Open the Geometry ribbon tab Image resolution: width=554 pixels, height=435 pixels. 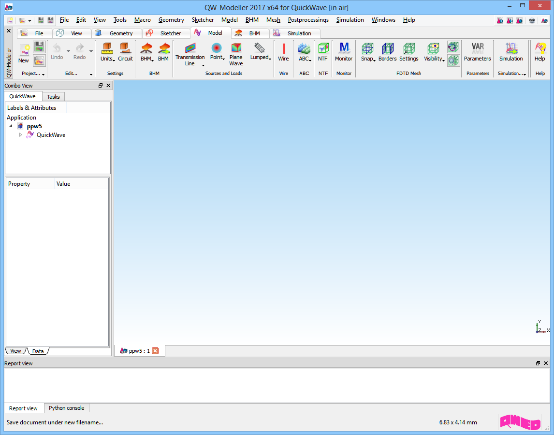pos(116,33)
